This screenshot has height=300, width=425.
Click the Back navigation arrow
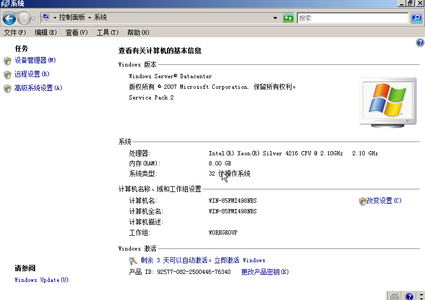[x=9, y=19]
